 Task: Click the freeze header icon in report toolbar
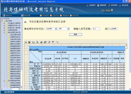(x=53, y=42)
